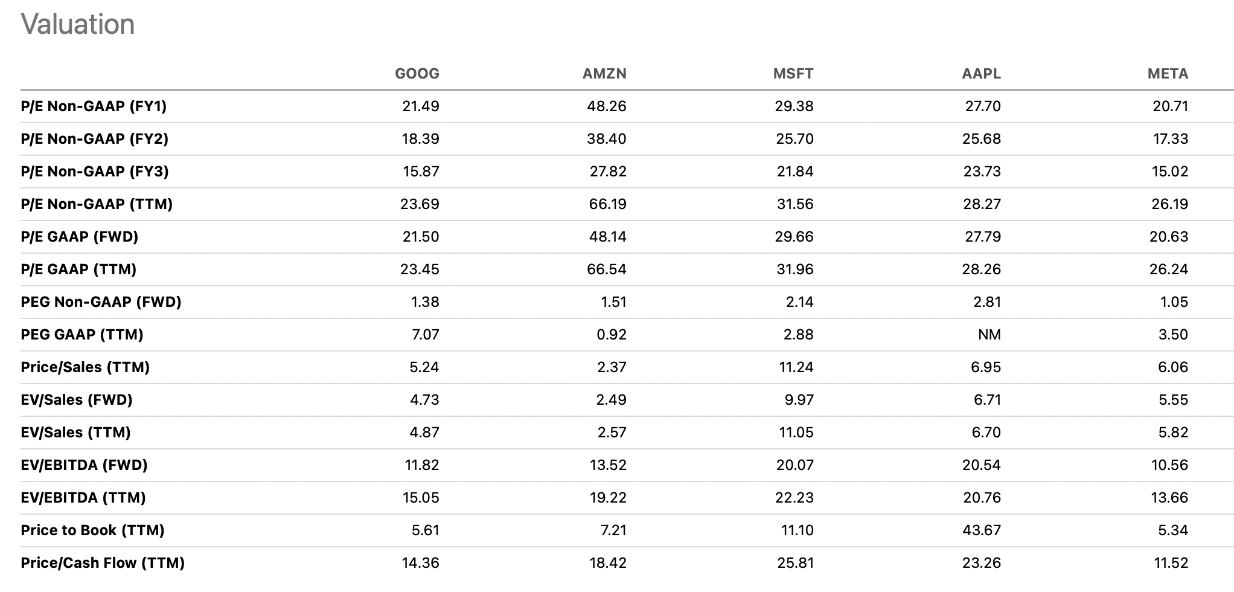Select AAPL's Price to Book value 43.67

tap(981, 530)
